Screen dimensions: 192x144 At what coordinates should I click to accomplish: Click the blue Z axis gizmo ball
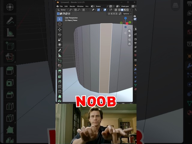[125, 18]
